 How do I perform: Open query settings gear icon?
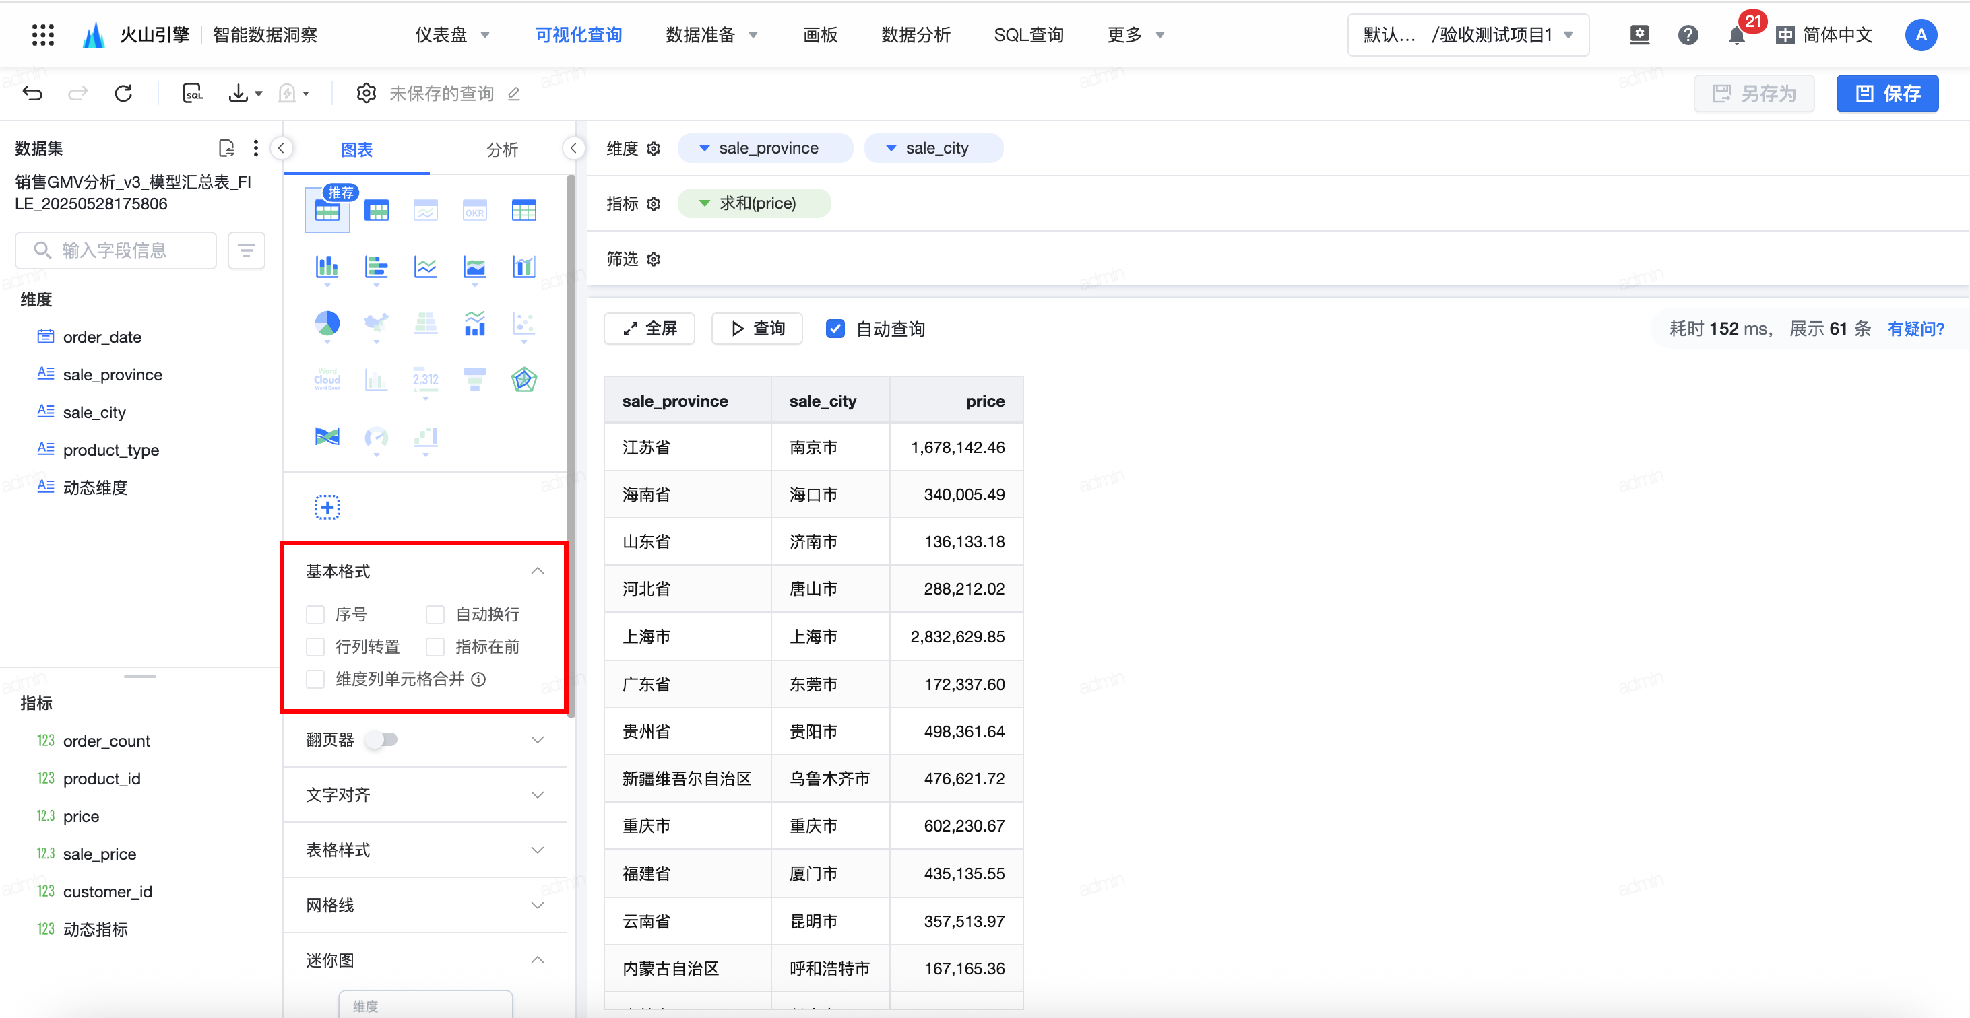(367, 93)
